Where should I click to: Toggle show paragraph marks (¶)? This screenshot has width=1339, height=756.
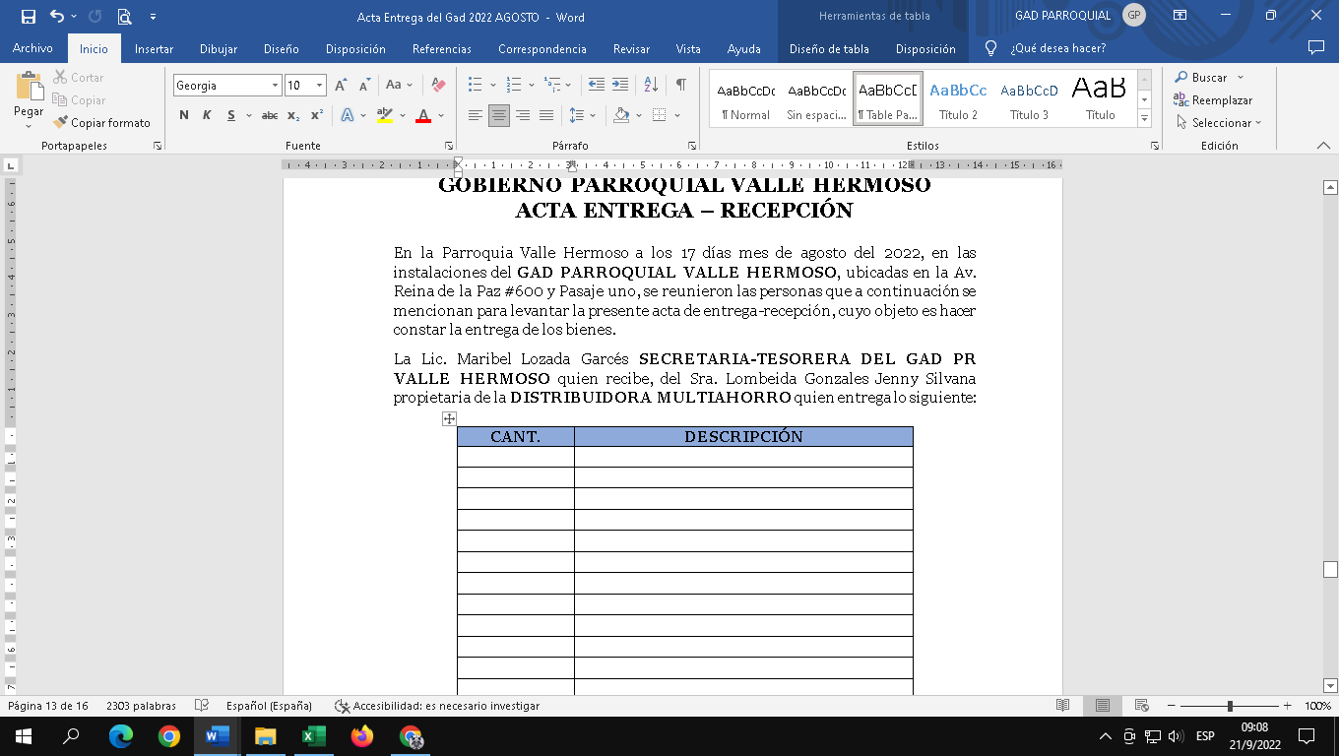[x=680, y=86]
